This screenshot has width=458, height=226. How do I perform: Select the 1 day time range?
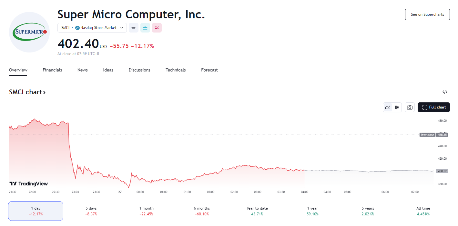point(36,211)
